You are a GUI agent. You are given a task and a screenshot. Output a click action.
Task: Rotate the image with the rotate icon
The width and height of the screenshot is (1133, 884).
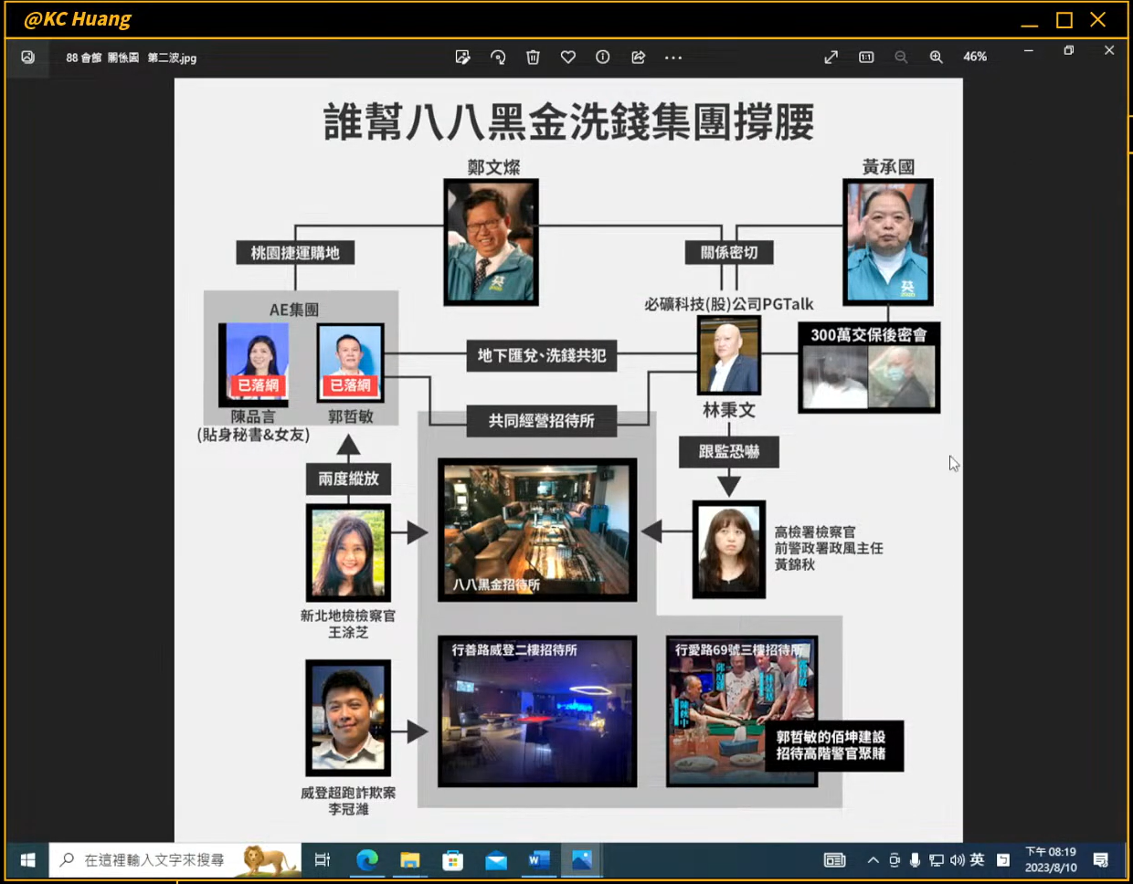[x=498, y=58]
